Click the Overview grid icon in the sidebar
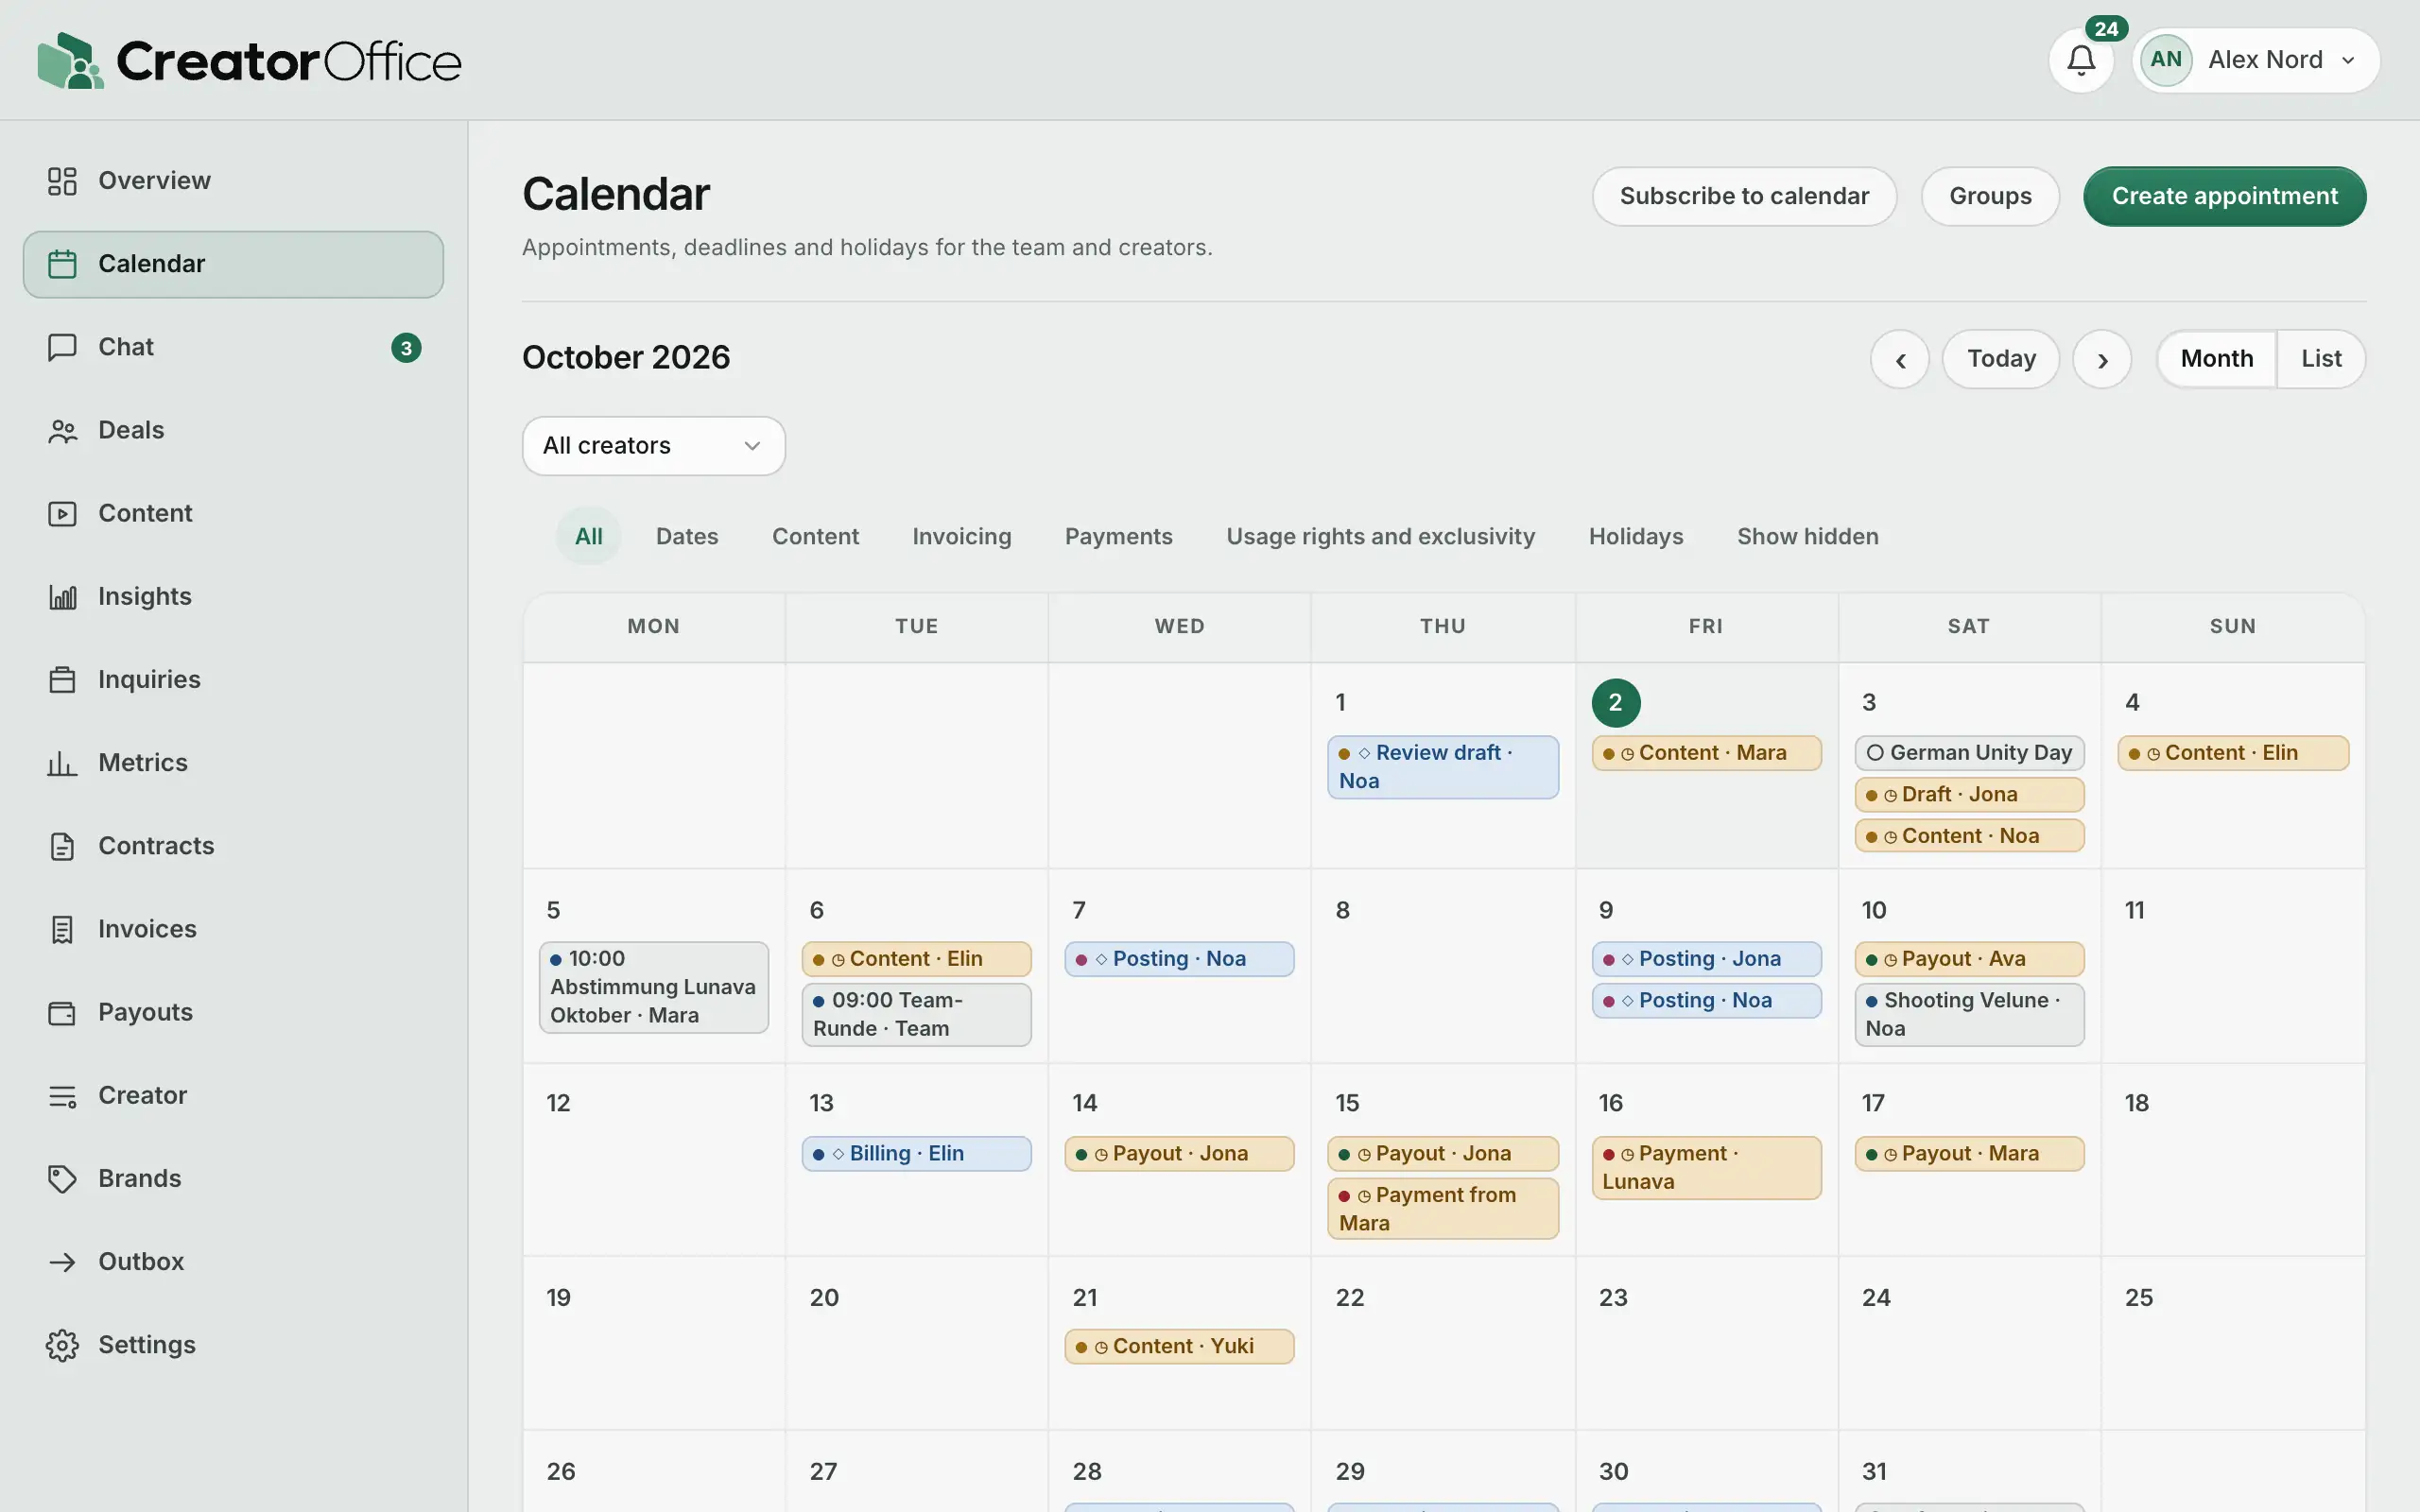Image resolution: width=2420 pixels, height=1512 pixels. [62, 181]
